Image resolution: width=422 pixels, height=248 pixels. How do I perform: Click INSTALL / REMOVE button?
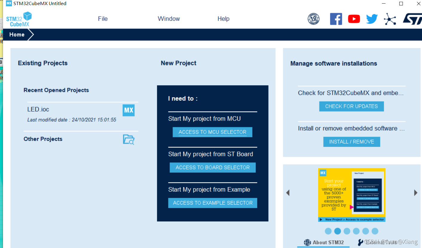(x=352, y=142)
